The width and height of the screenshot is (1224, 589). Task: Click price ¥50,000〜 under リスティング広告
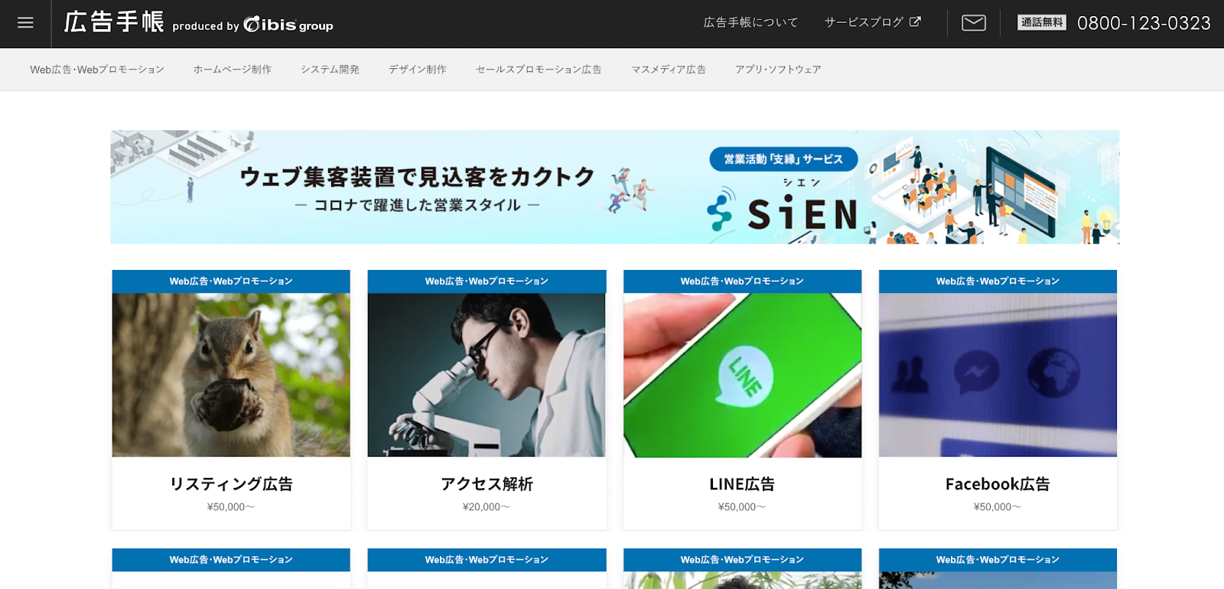tap(231, 507)
